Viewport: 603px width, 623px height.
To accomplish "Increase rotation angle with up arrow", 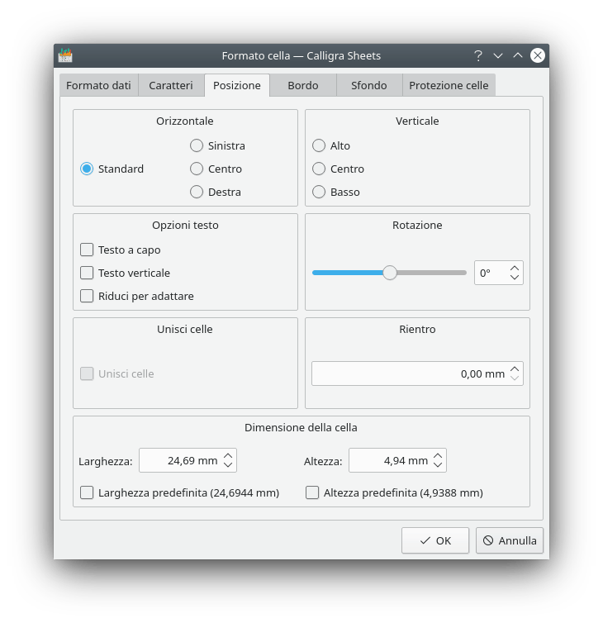I will tap(515, 268).
